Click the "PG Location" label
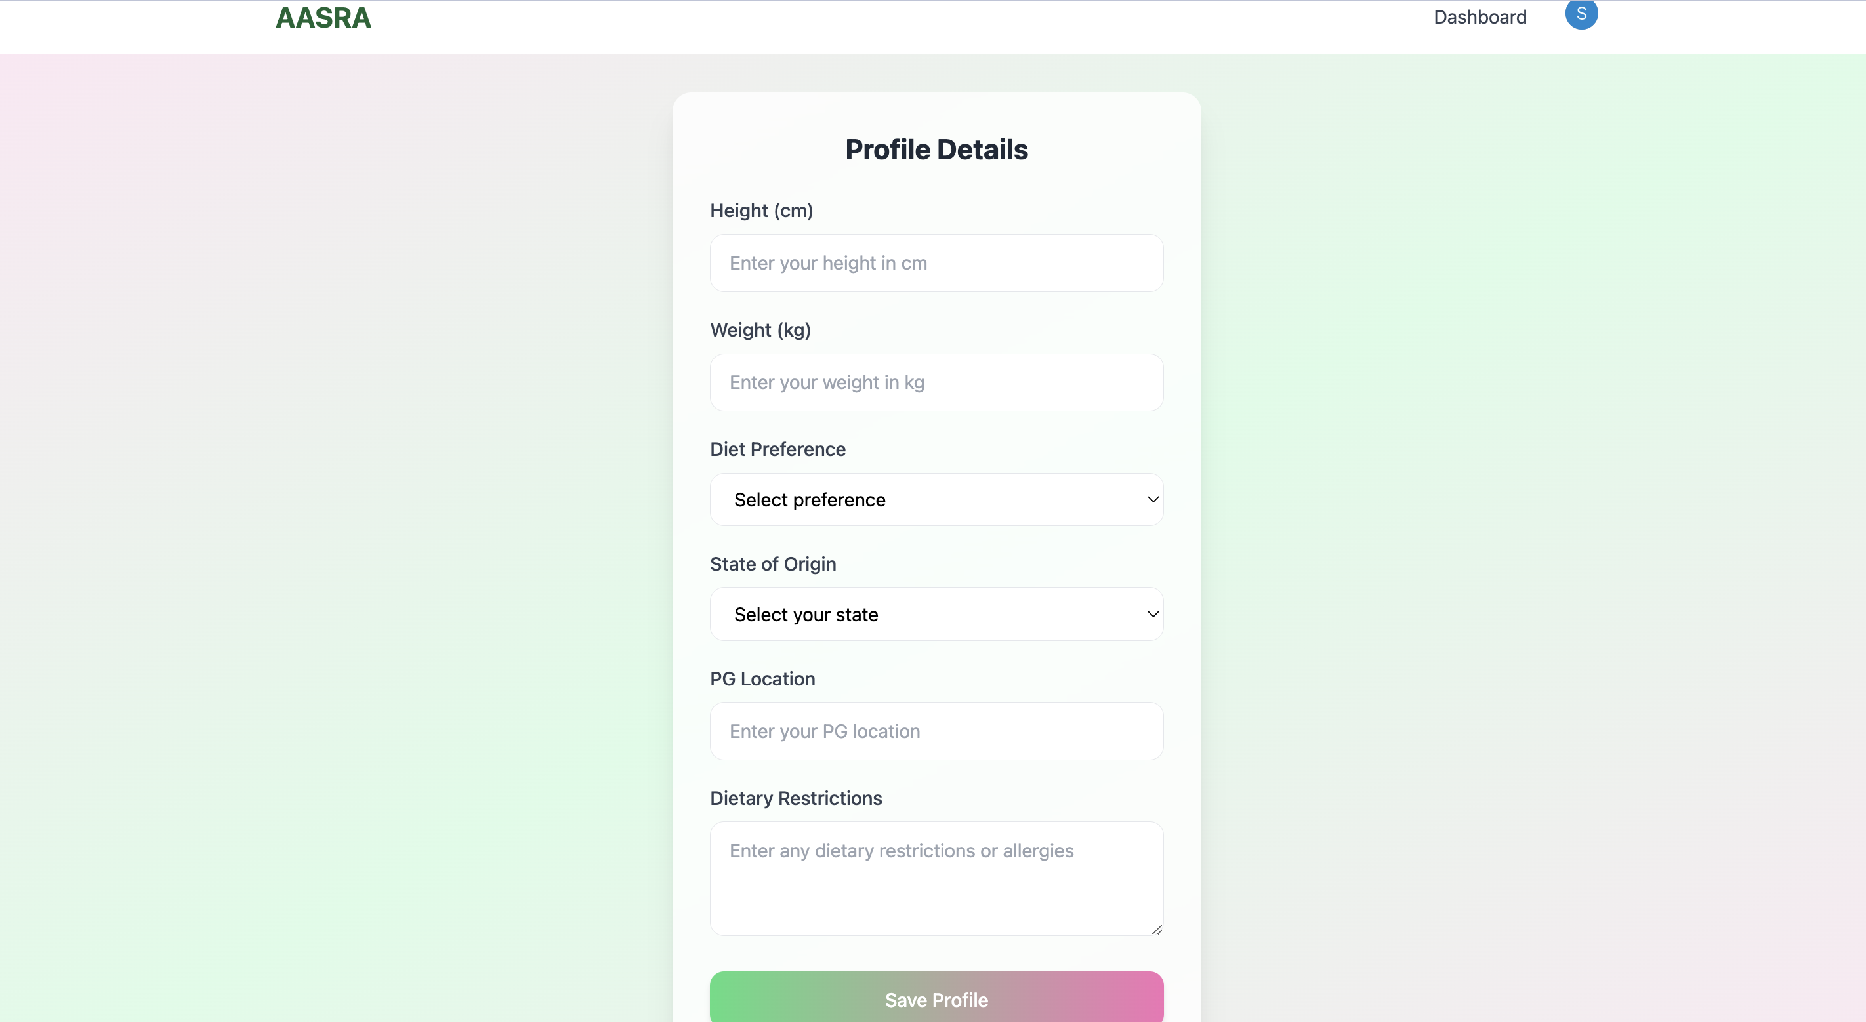 [762, 679]
